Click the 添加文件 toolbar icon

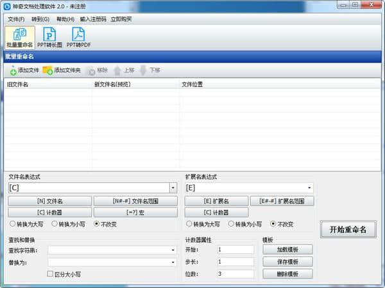[13, 70]
